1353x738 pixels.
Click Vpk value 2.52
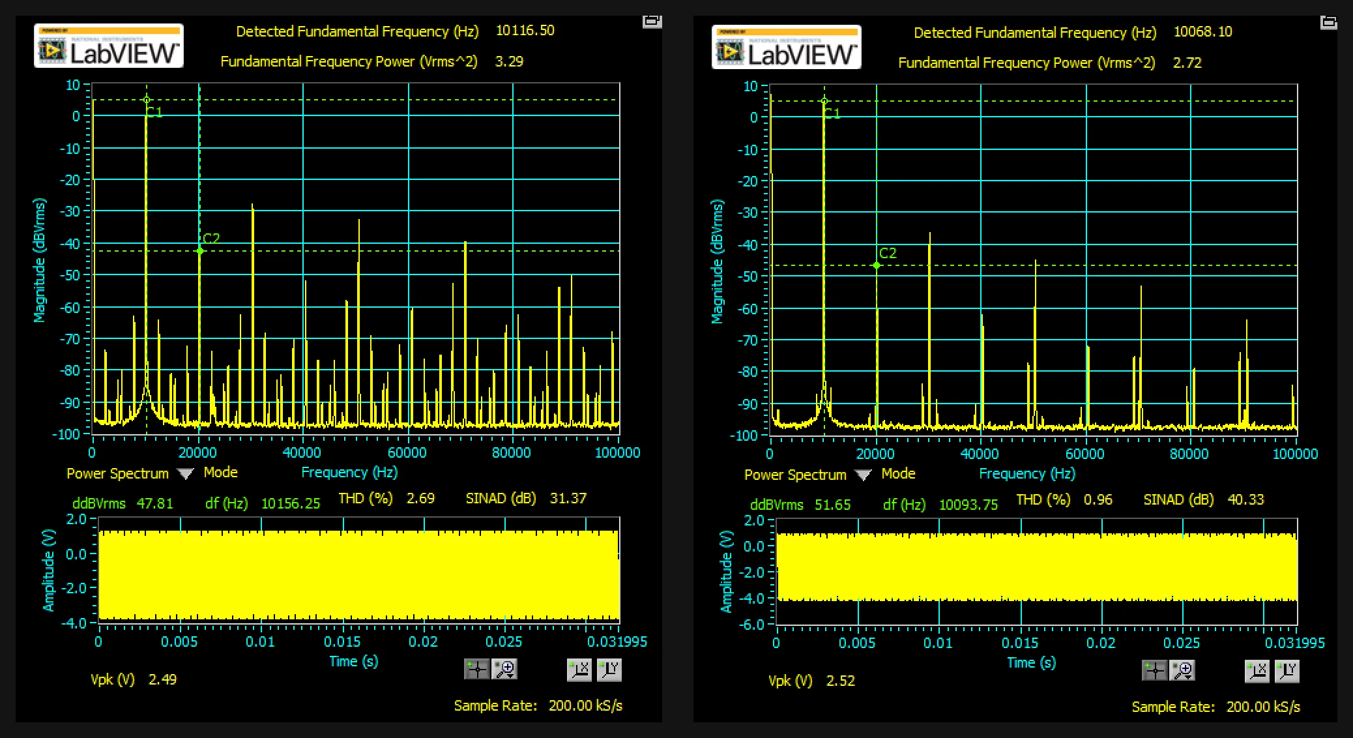click(x=840, y=681)
